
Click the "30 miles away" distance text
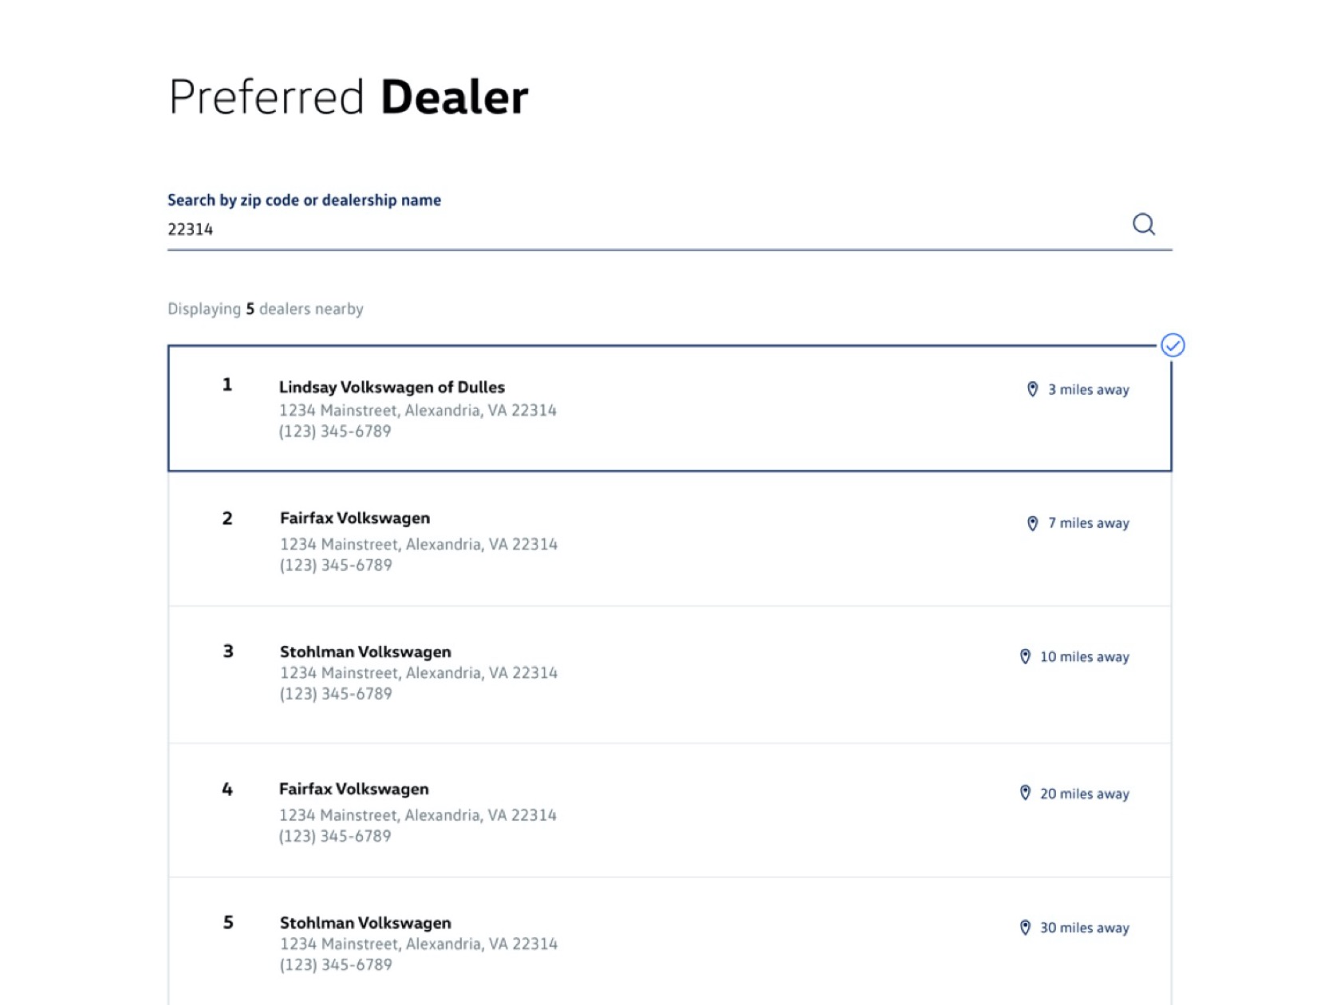[x=1084, y=928]
